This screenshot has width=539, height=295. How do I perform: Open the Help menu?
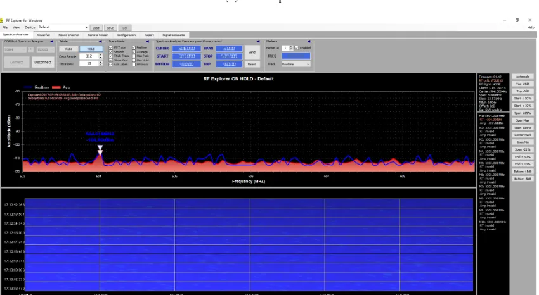(531, 27)
